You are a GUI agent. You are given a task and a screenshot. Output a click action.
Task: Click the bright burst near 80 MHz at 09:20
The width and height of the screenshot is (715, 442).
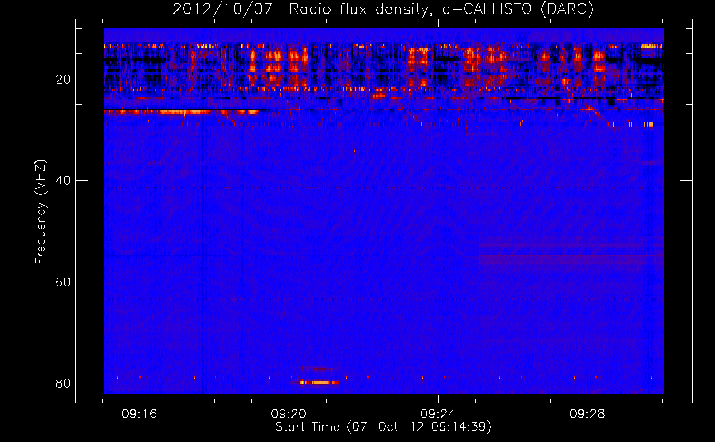(x=319, y=382)
